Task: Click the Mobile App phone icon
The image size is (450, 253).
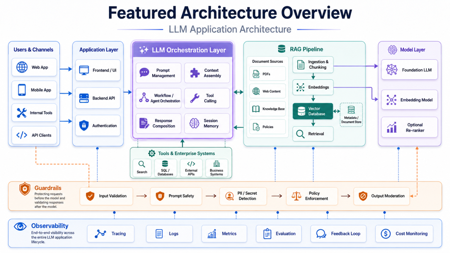Action: [22, 90]
